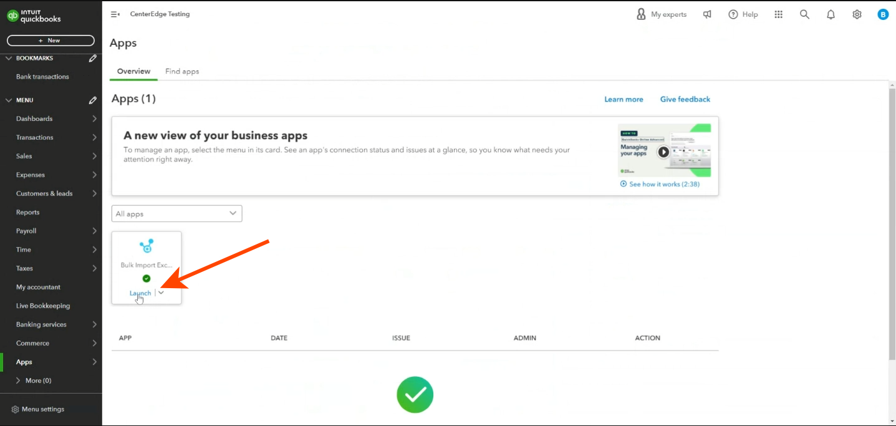This screenshot has height=426, width=896.
Task: Click the ISSUE column header
Action: (x=401, y=338)
